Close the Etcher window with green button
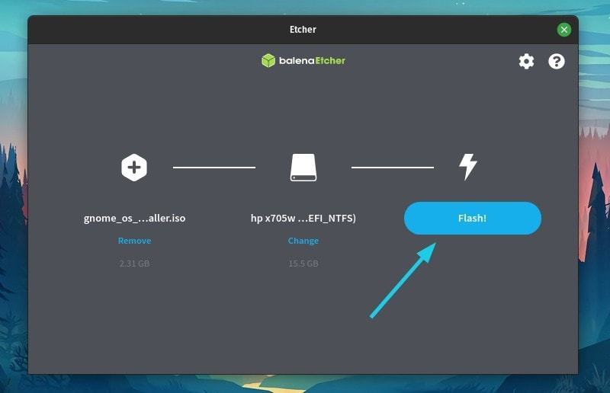Viewport: 610px width, 393px height. pyautogui.click(x=563, y=30)
